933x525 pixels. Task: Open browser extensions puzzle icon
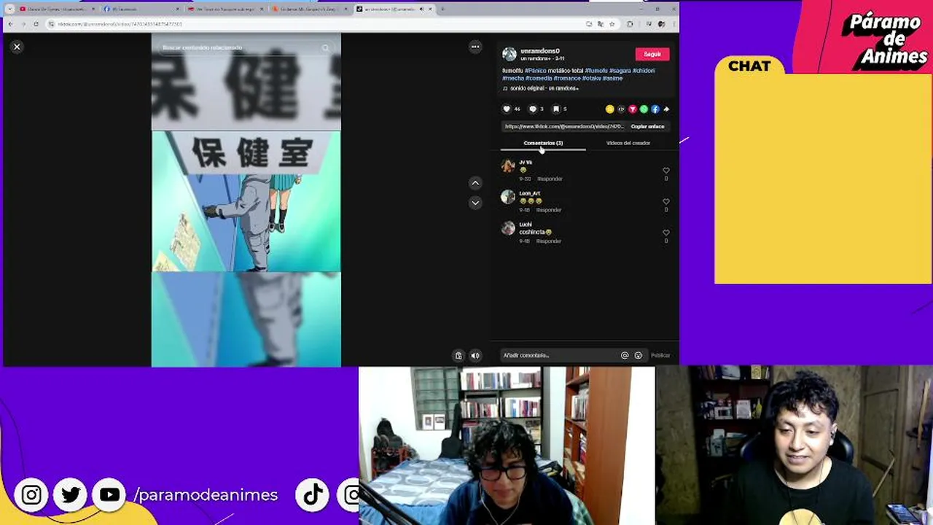coord(630,24)
